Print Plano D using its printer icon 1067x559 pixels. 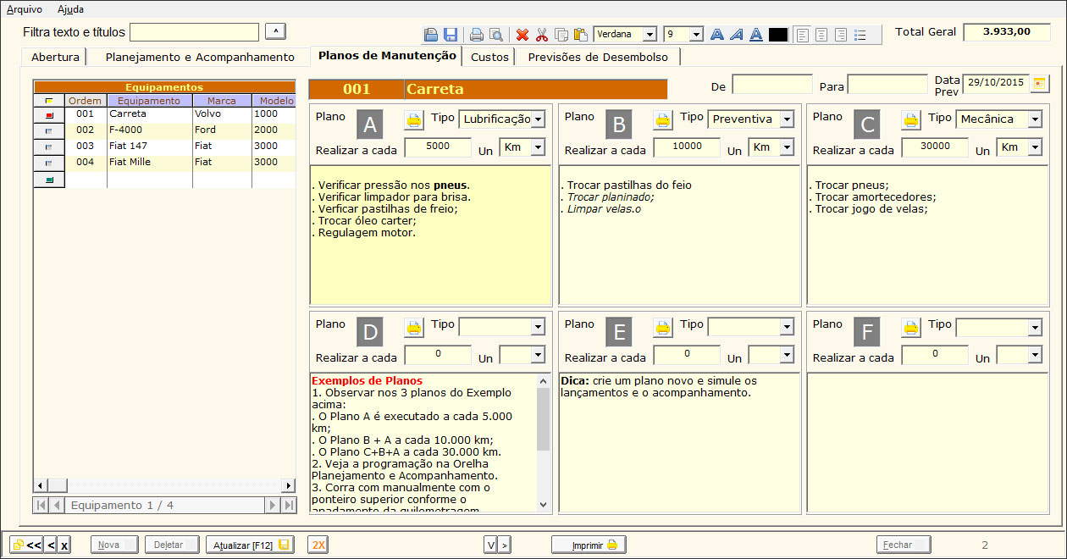click(x=414, y=327)
